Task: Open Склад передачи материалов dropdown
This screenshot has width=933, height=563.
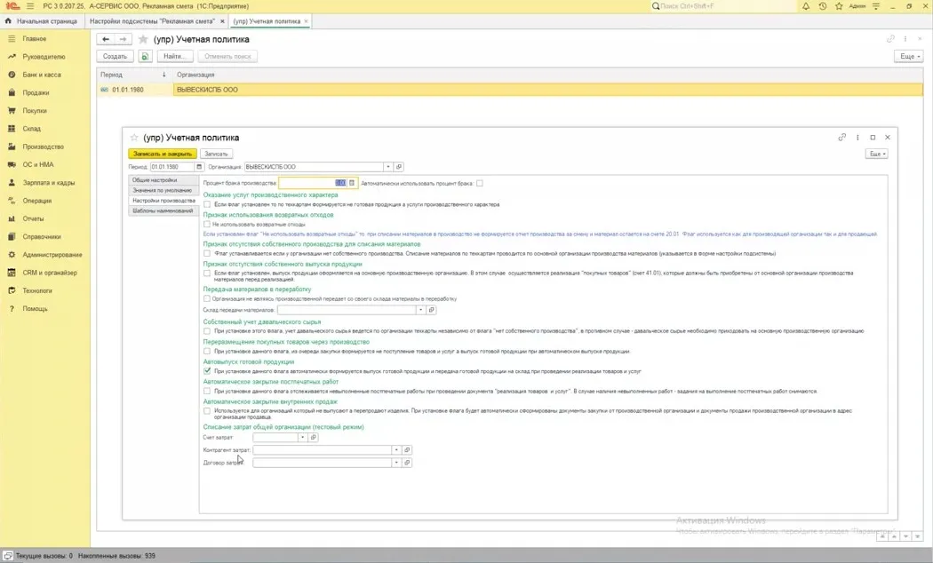Action: click(420, 310)
